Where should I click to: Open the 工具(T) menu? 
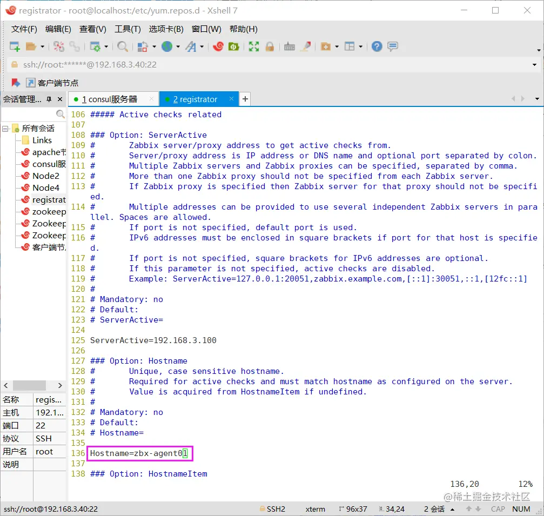[x=127, y=29]
